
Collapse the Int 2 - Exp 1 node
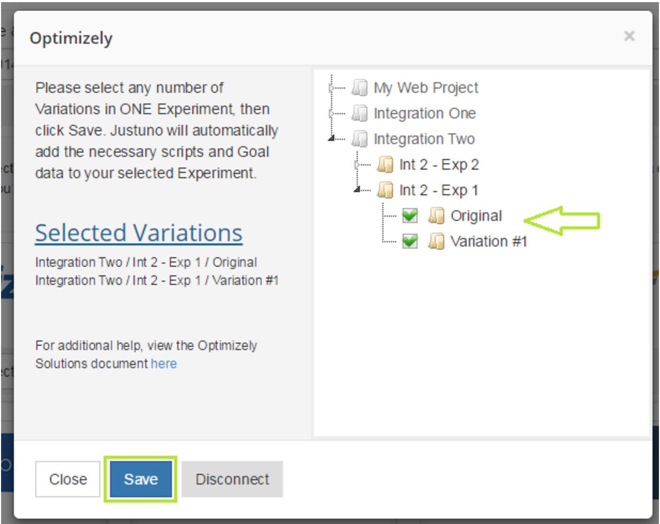pos(357,190)
